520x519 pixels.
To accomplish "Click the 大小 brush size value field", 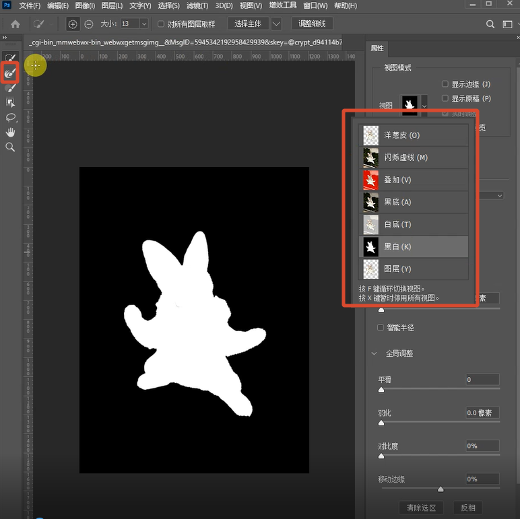I will 130,24.
